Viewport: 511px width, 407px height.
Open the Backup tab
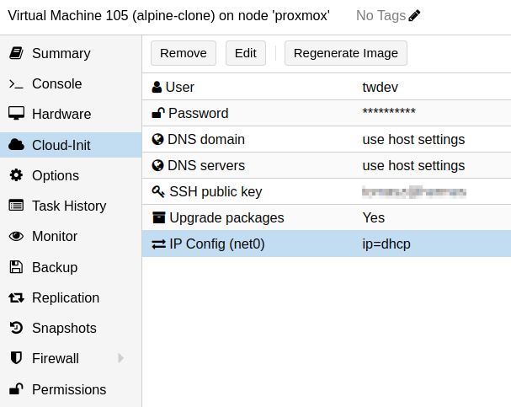pyautogui.click(x=71, y=267)
